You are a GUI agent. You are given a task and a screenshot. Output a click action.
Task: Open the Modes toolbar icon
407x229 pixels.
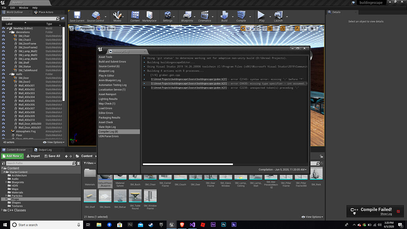[x=117, y=16]
